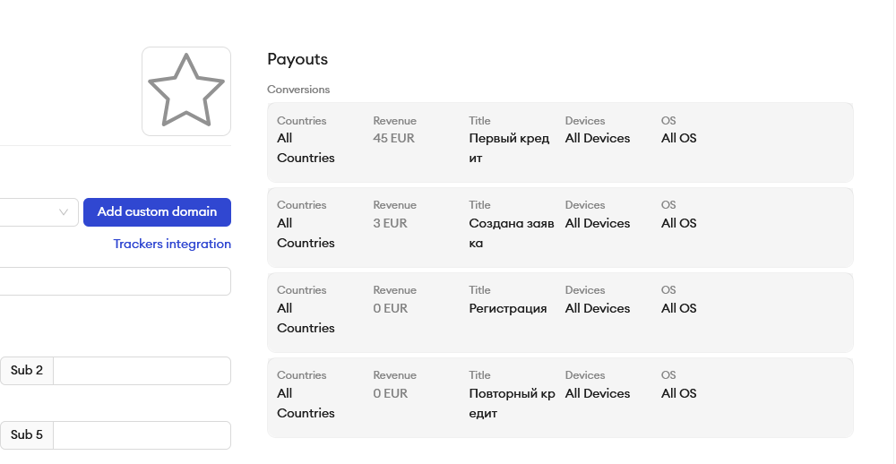
Task: Click into the Sub 2 input field
Action: click(x=142, y=371)
